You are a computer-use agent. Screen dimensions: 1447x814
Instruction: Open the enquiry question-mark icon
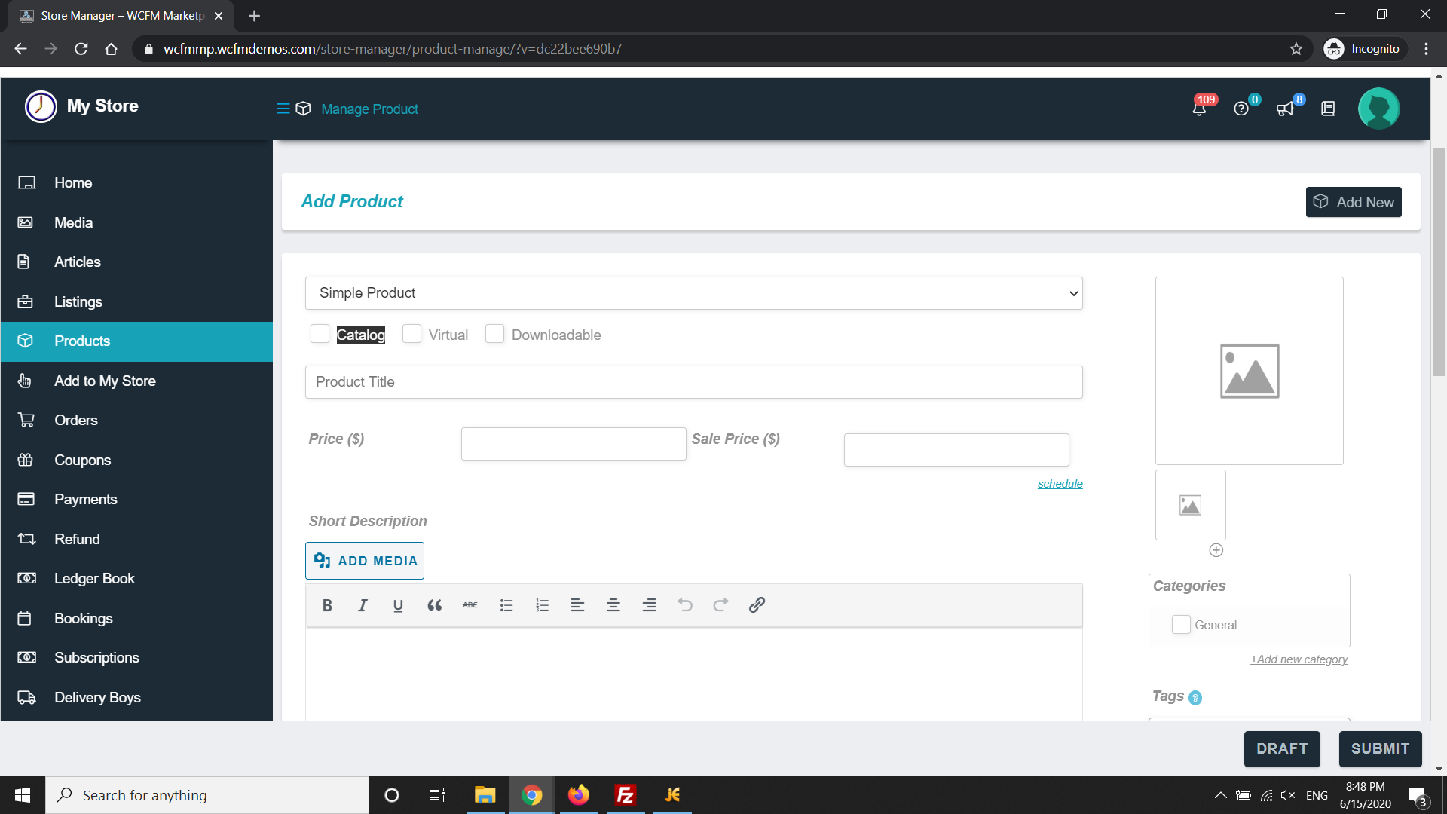(x=1241, y=109)
